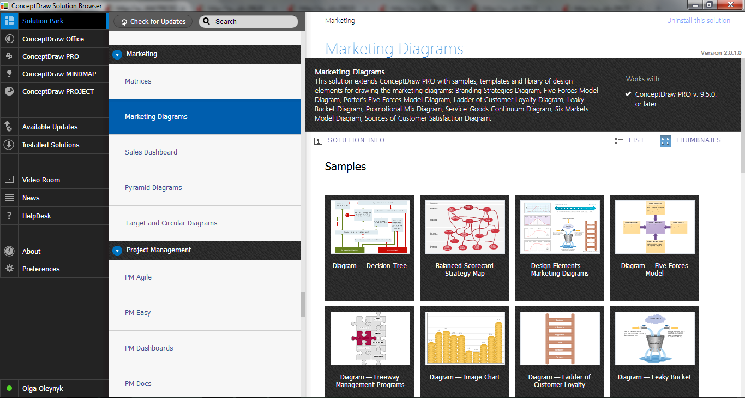Open the ConceptDraw MINDMAP lightbulb icon
Screen dimensions: 745x398
[9, 74]
